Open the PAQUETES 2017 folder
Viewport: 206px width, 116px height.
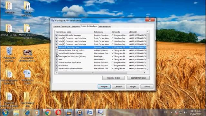point(9,30)
